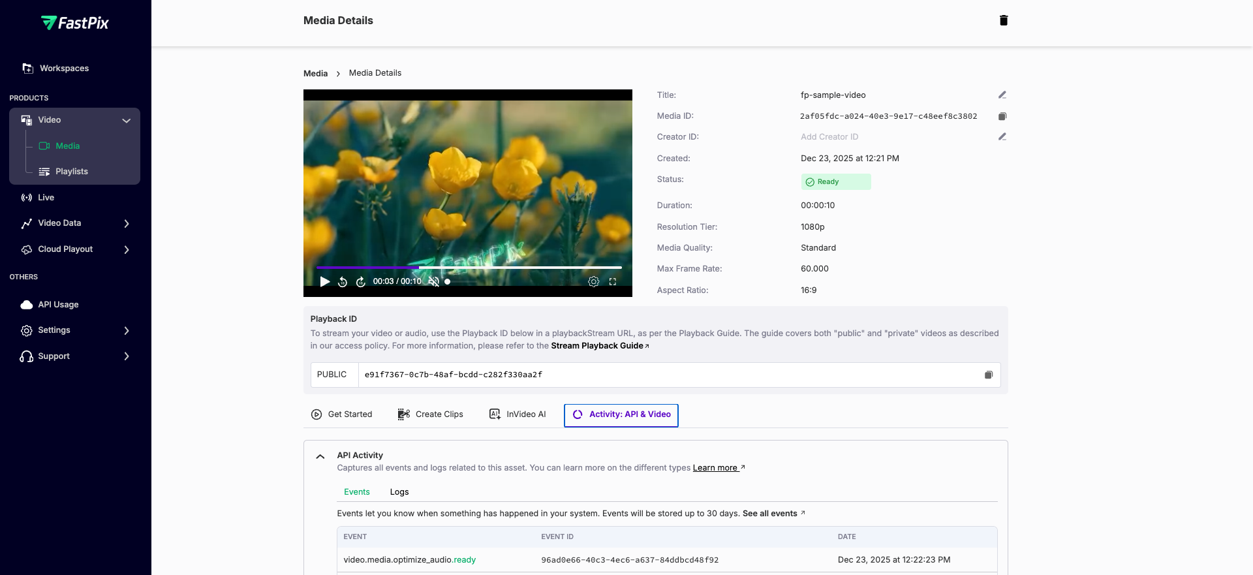
Task: Go to Media breadcrumb link
Action: pyautogui.click(x=315, y=73)
